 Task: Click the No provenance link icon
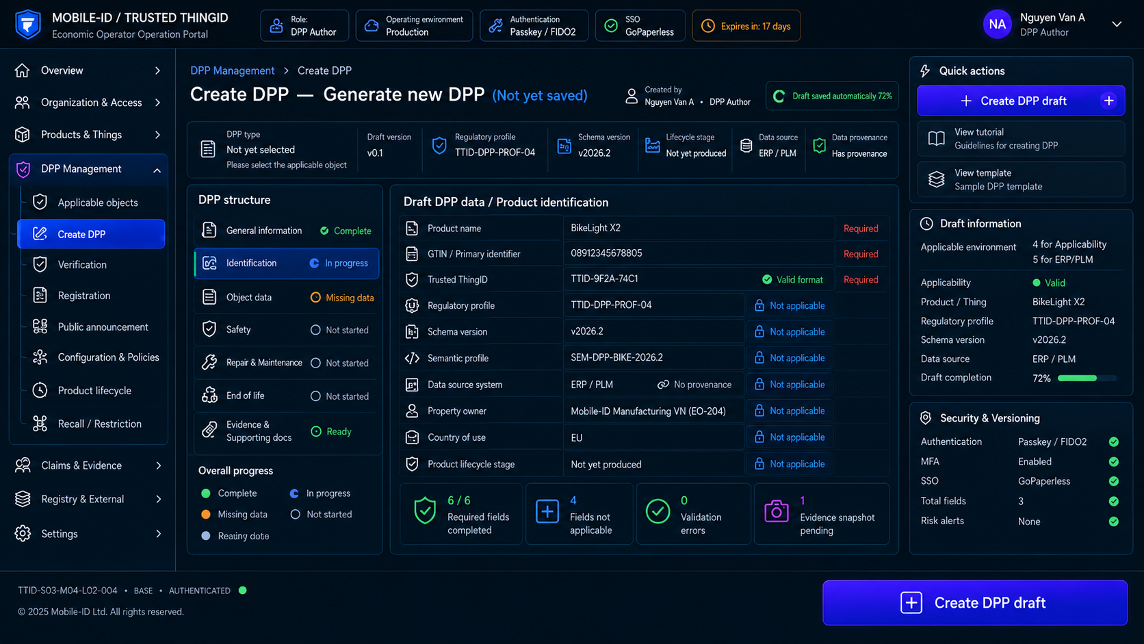[x=663, y=385]
